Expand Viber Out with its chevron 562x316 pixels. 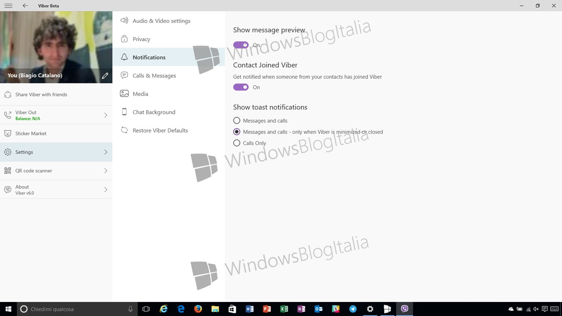point(106,115)
